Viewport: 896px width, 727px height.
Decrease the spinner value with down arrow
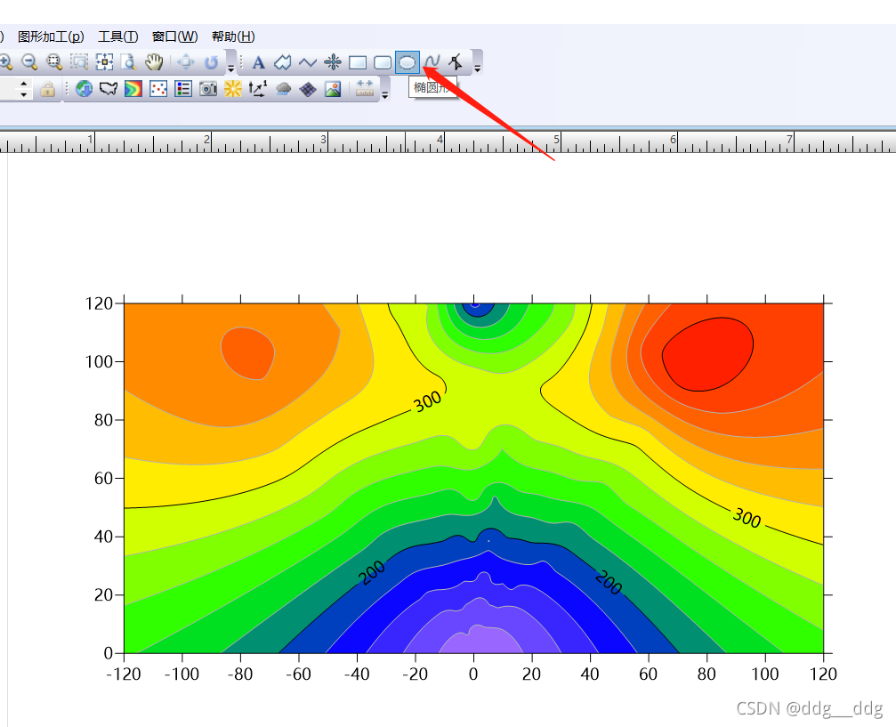(23, 94)
